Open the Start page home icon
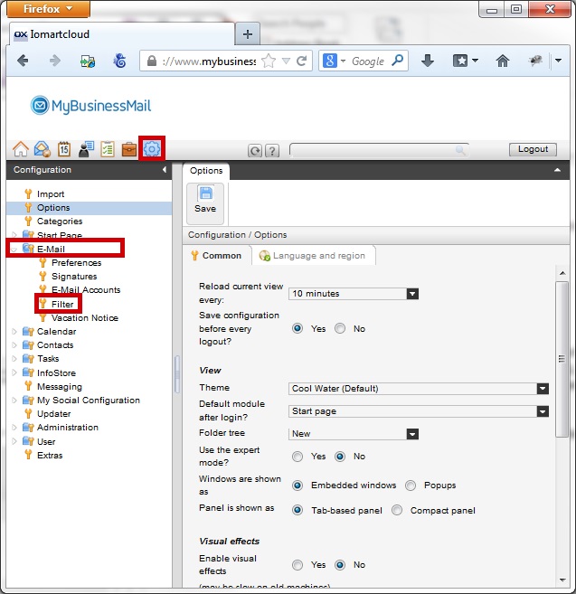 click(x=20, y=149)
